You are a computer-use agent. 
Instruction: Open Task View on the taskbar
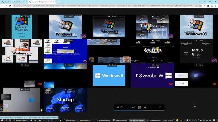[x=10, y=120]
